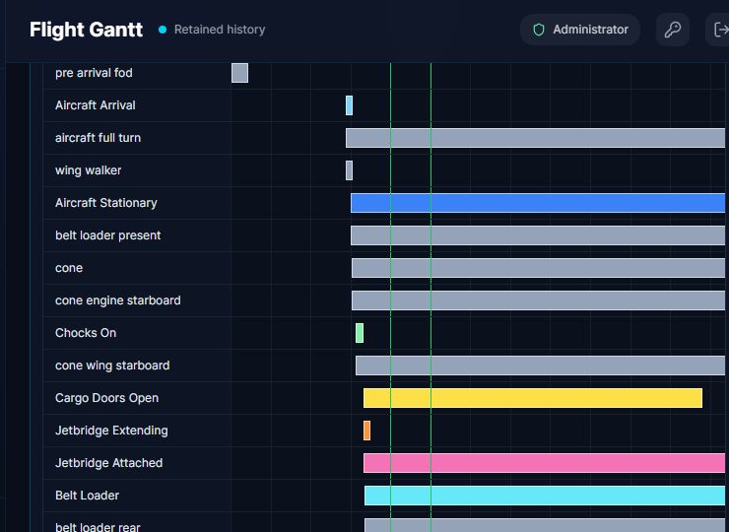Click the belt loader present row label
This screenshot has height=532, width=729.
107,235
